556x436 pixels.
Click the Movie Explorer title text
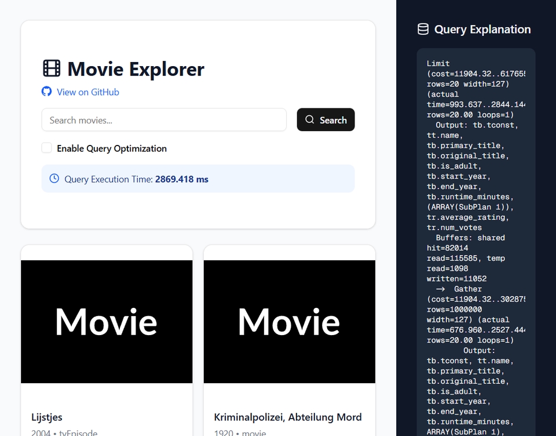click(136, 69)
